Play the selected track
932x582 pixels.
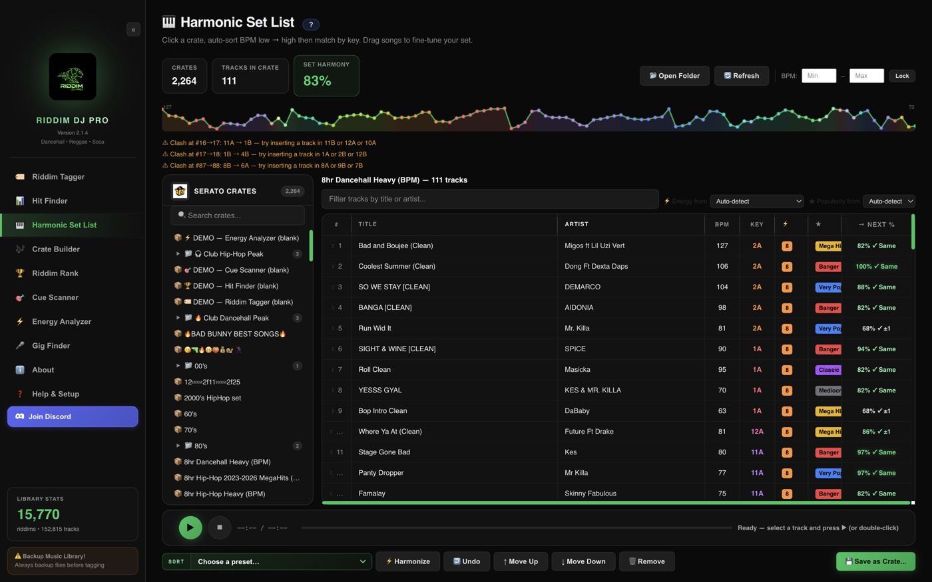coord(190,527)
